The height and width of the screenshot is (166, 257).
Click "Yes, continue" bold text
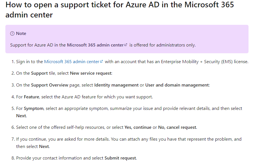coord(138,127)
